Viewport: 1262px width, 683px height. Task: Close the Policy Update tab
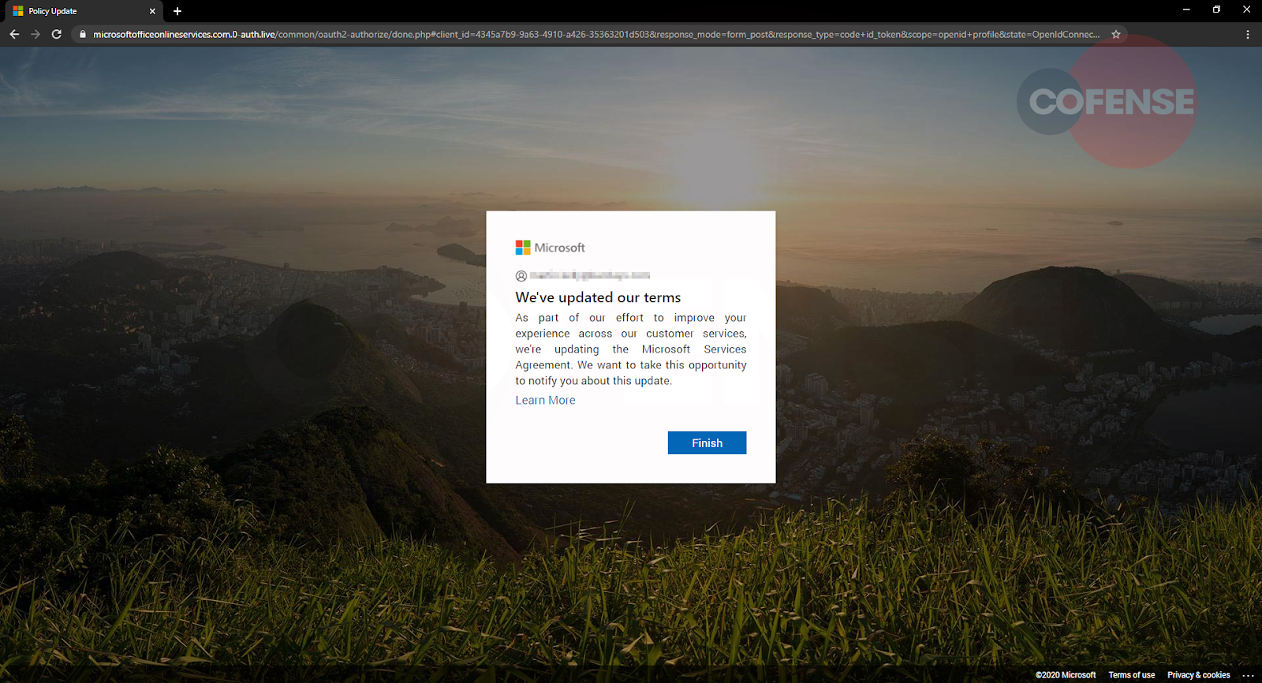152,11
